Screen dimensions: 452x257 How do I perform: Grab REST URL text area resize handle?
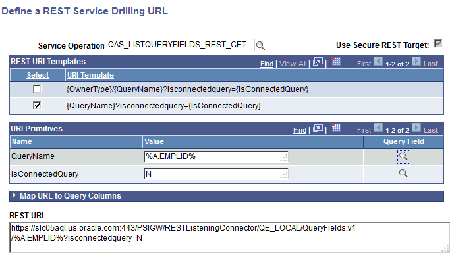click(446, 249)
